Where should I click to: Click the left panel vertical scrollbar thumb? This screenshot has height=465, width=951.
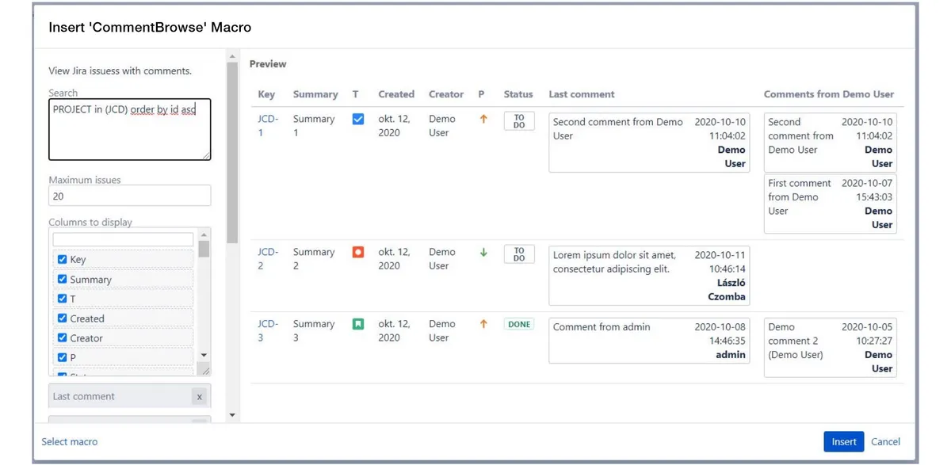point(232,153)
